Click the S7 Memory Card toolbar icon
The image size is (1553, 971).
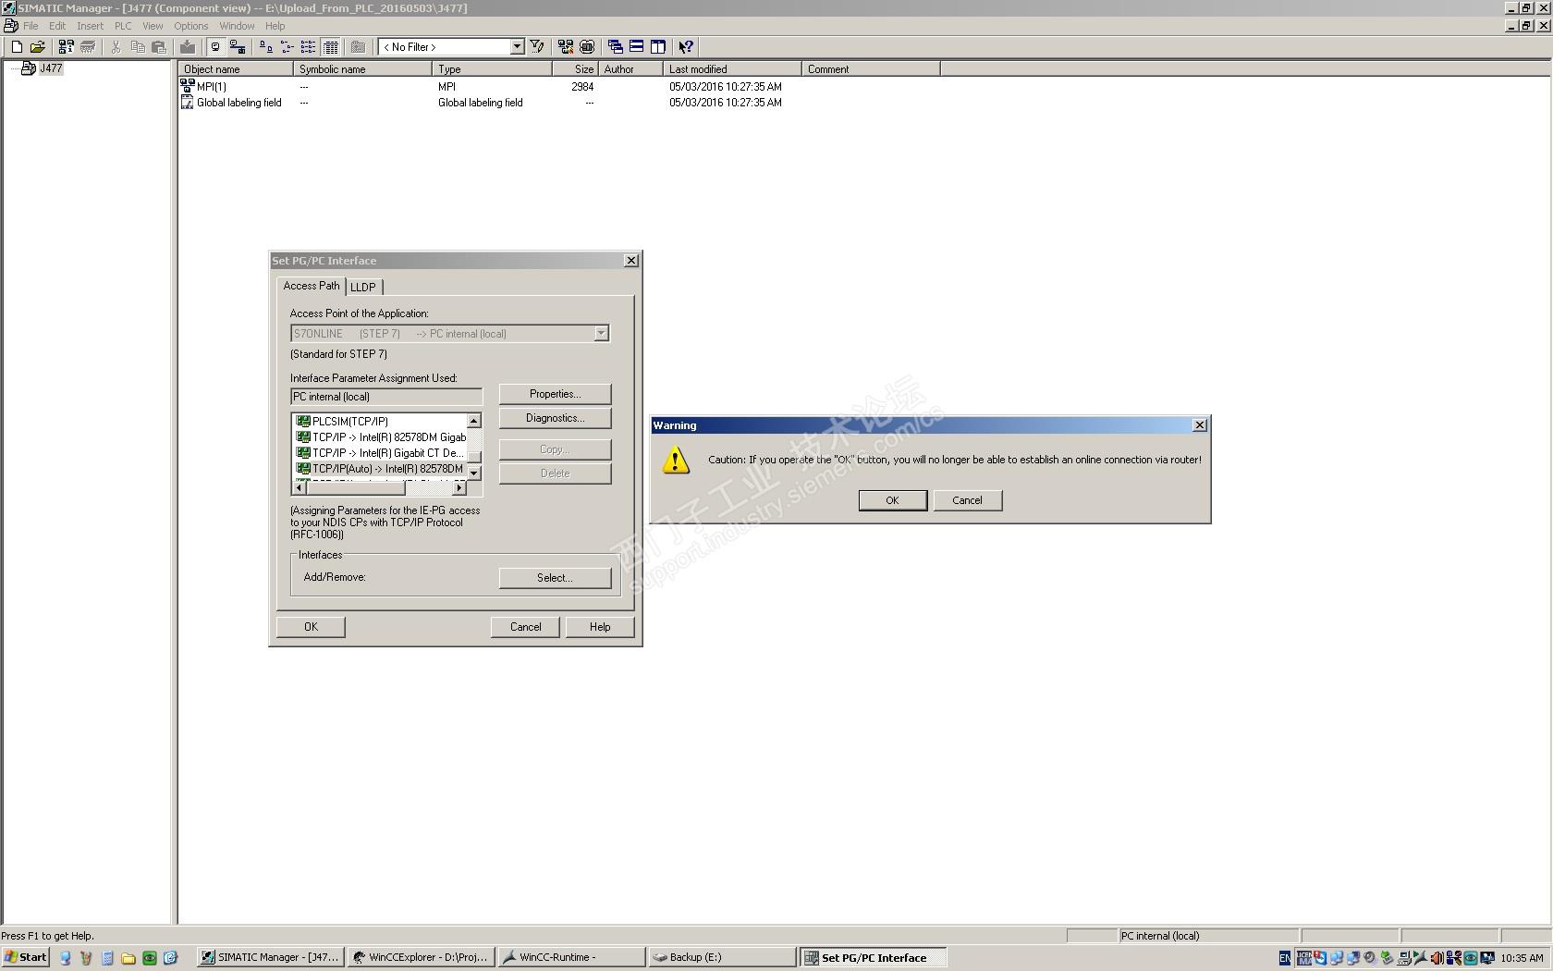coord(88,47)
